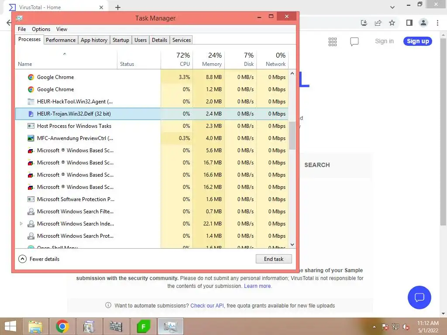The image size is (447, 335).
Task: Click the Host Process for Windows Tasks icon
Action: click(31, 126)
